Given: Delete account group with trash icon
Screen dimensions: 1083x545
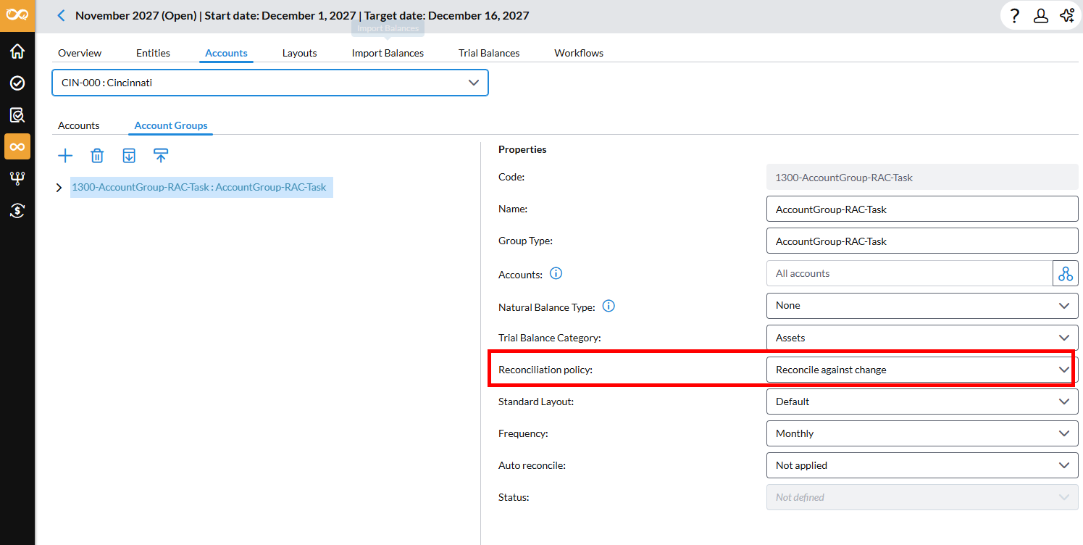Looking at the screenshot, I should tap(97, 155).
